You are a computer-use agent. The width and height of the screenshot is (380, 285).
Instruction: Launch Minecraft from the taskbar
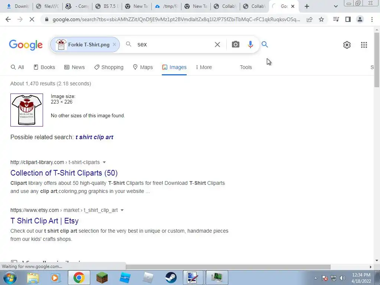click(x=102, y=278)
